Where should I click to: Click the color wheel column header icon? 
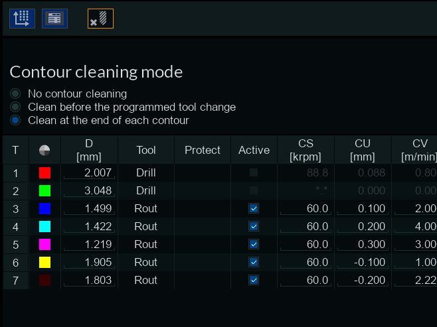44,151
